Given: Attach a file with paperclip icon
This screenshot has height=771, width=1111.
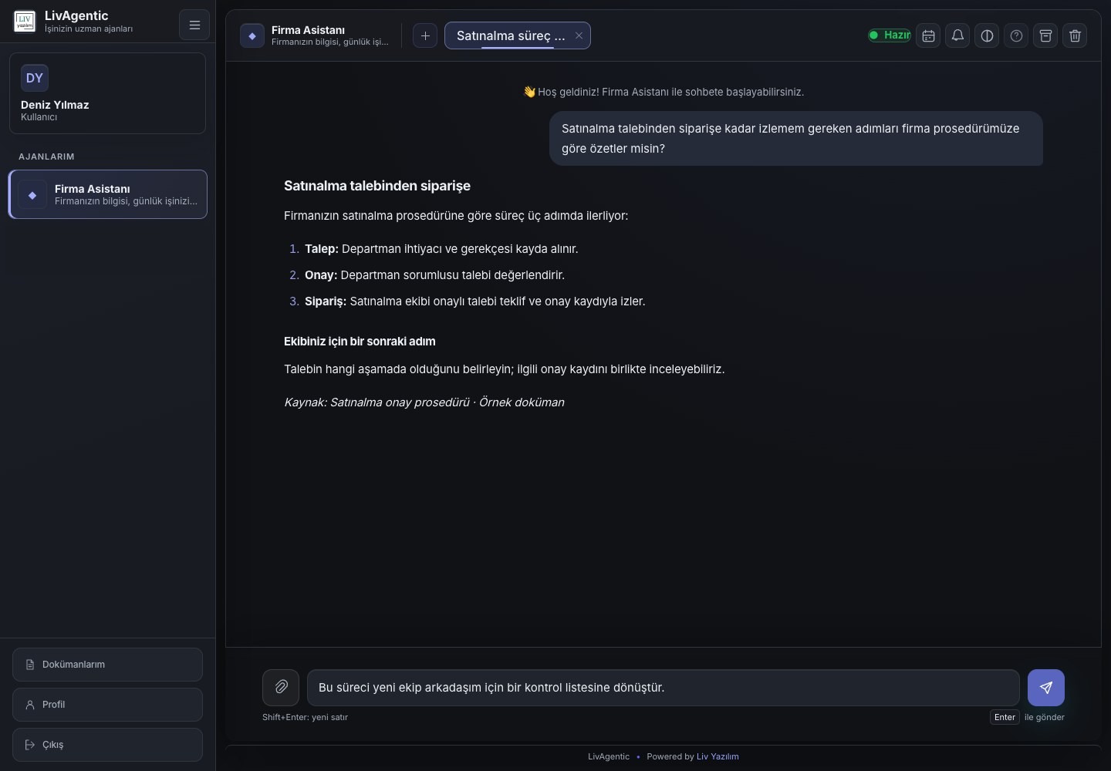Looking at the screenshot, I should [281, 687].
